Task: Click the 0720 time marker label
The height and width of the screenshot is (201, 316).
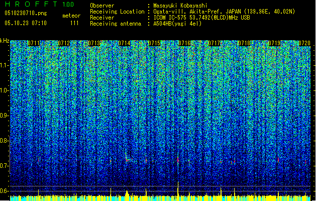Action: (x=304, y=43)
